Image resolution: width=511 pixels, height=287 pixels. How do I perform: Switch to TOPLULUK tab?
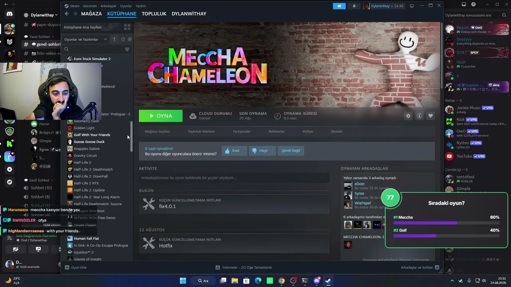click(154, 14)
